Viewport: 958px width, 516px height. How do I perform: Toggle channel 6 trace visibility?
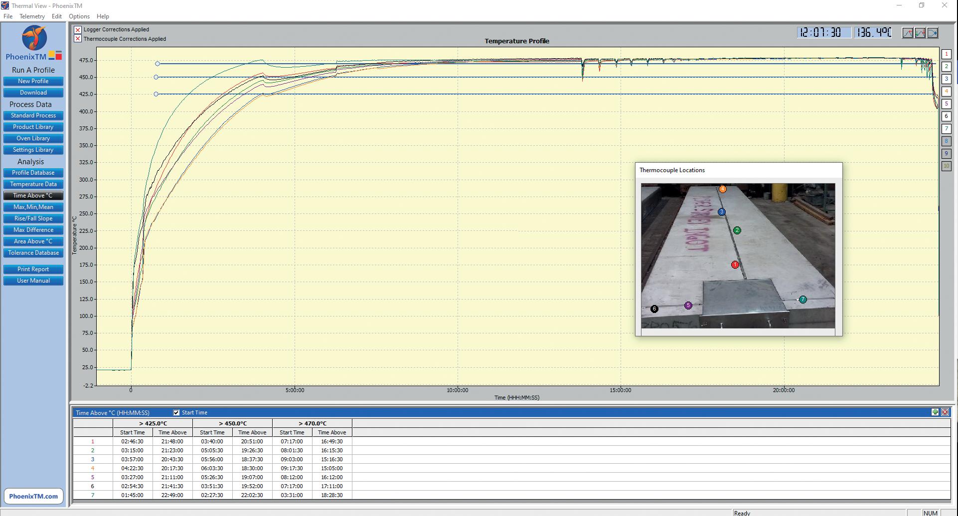coord(946,116)
